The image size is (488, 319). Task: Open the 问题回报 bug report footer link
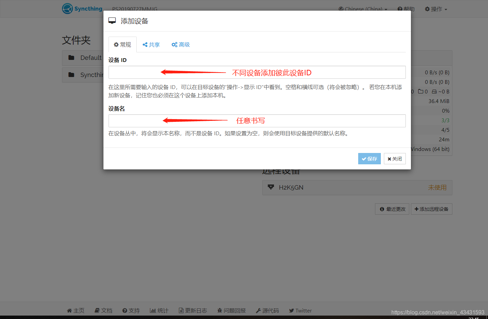[232, 310]
